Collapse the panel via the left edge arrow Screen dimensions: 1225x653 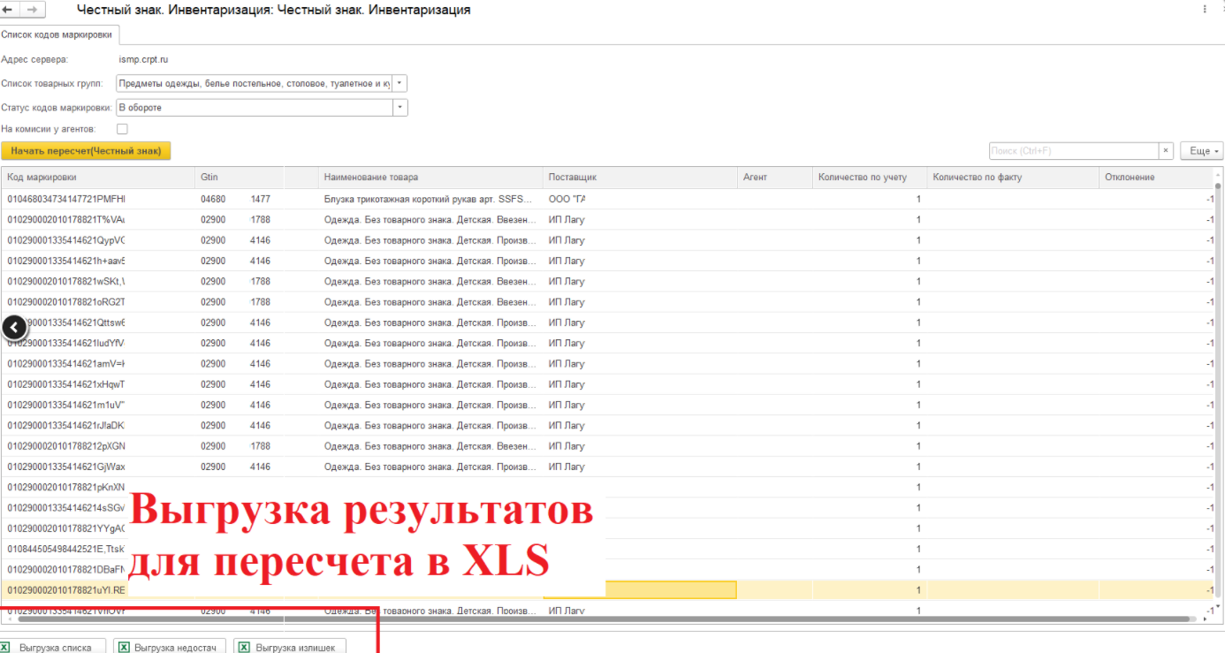click(14, 327)
